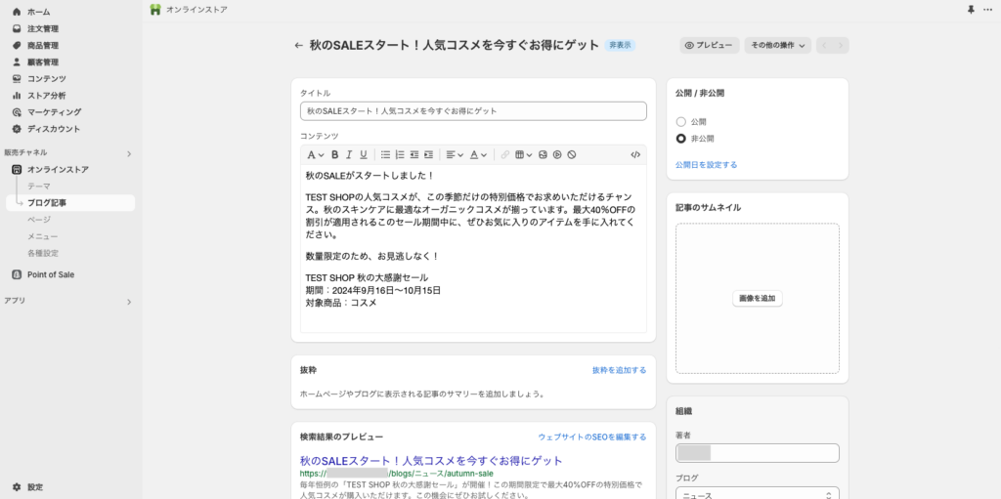
Task: Expand the 販売チャネル section
Action: (128, 153)
